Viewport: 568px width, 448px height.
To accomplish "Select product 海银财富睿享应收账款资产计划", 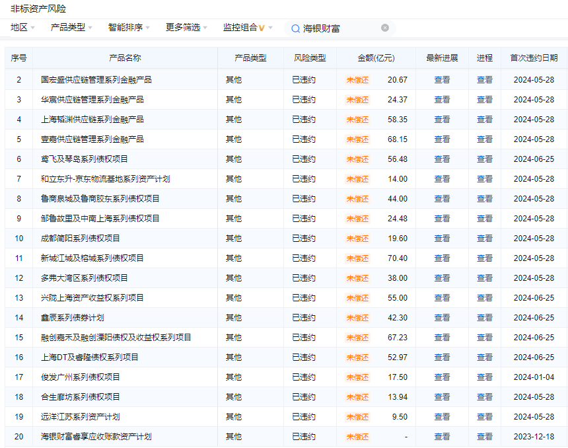I will (x=96, y=436).
